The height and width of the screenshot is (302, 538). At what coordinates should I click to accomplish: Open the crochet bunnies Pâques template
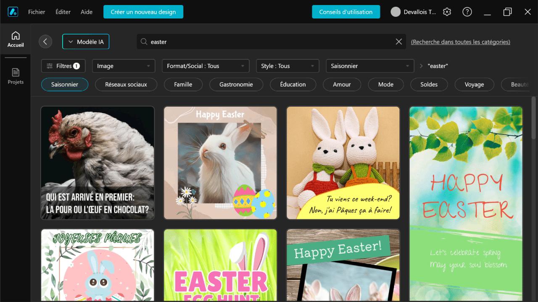point(343,163)
